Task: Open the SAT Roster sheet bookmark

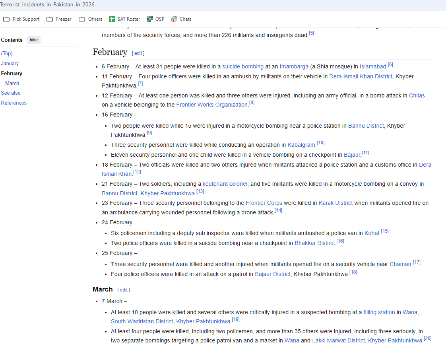Action: (x=124, y=19)
